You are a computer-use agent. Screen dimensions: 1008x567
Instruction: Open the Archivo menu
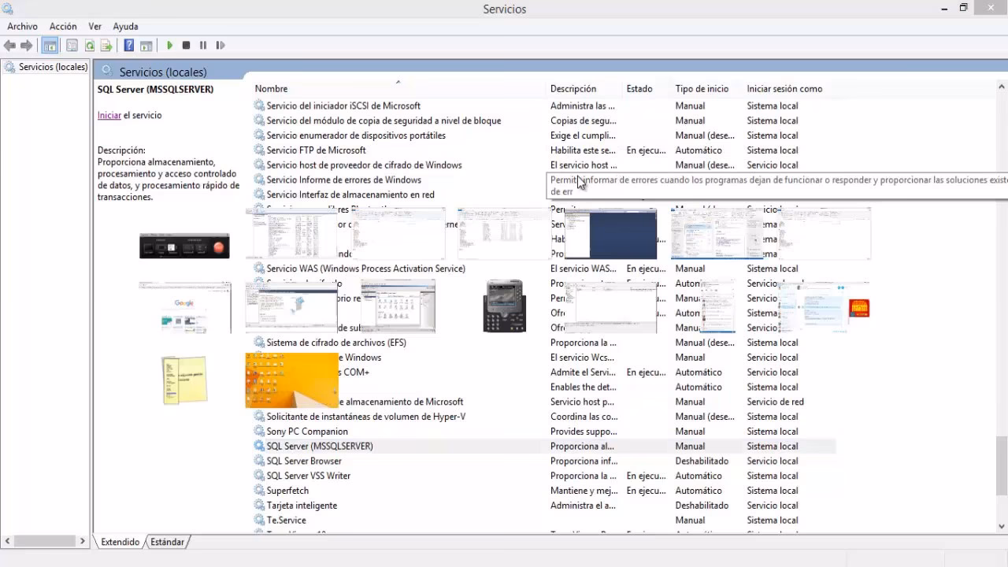tap(22, 27)
